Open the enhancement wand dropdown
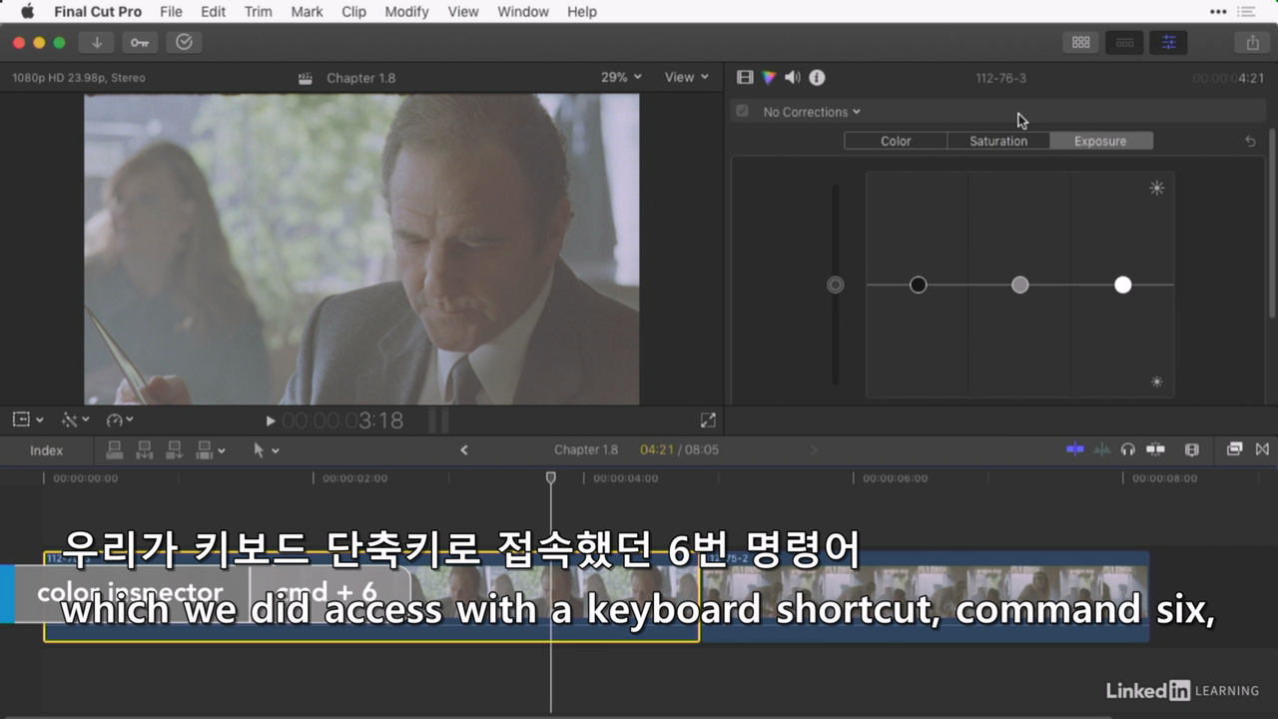The image size is (1278, 719). click(x=76, y=420)
